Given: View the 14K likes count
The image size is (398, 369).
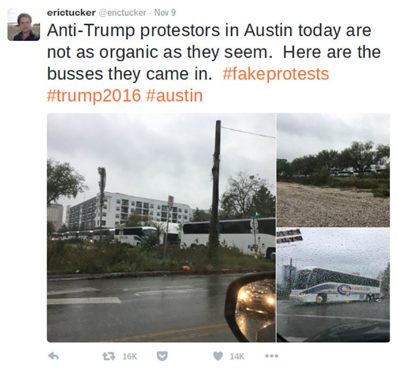Looking at the screenshot, I should coord(237,356).
